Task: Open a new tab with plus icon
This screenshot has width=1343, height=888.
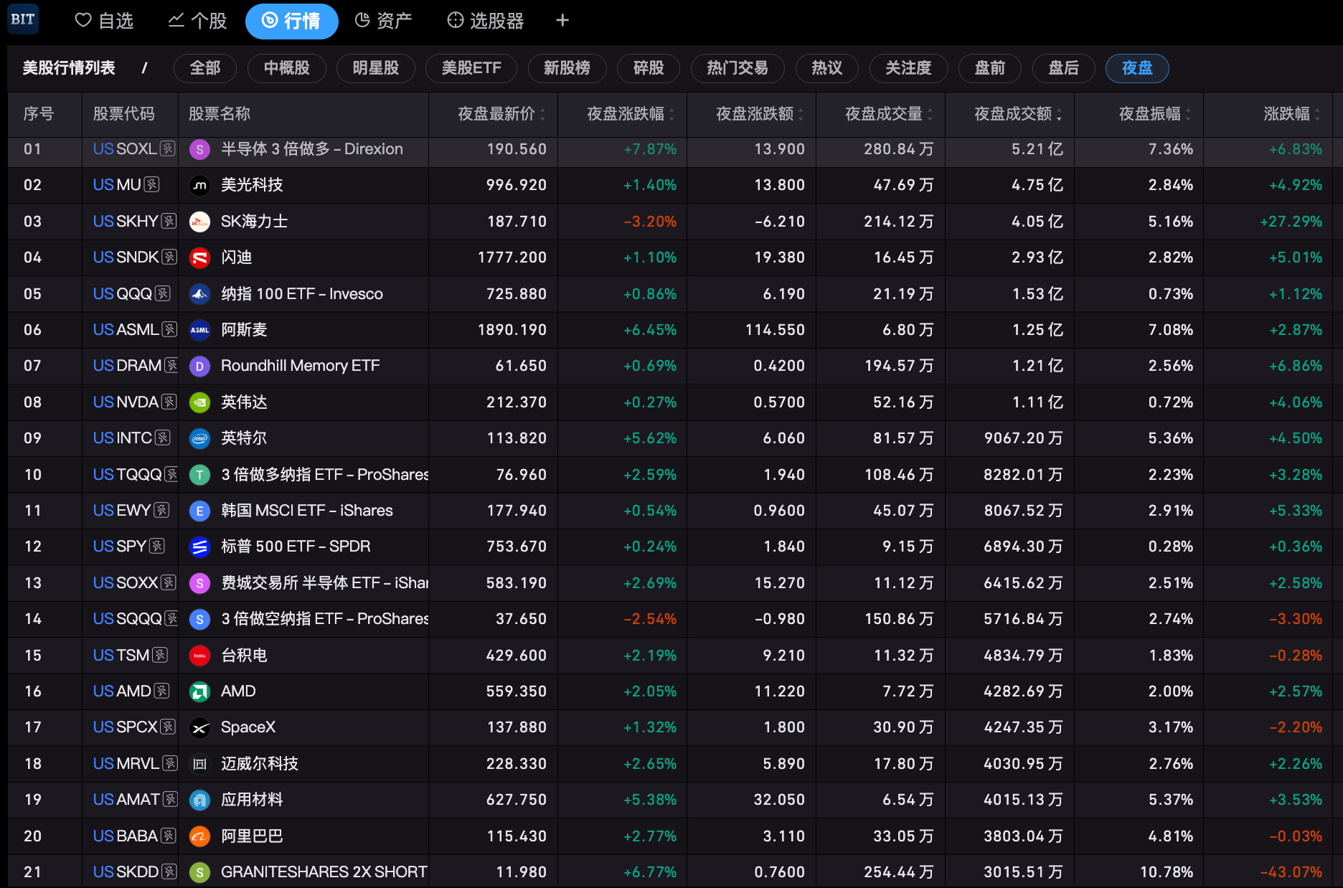Action: [562, 21]
